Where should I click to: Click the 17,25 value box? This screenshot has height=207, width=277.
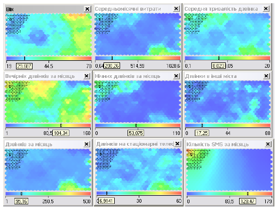tap(202, 133)
